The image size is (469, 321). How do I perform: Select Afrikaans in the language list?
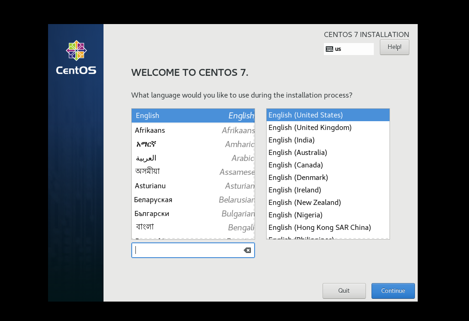coord(193,130)
